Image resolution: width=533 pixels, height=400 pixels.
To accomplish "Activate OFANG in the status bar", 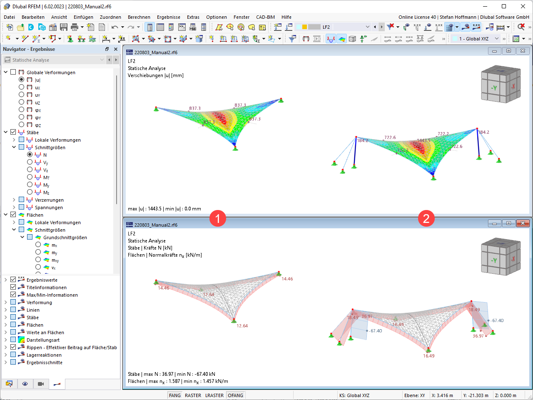I will click(x=235, y=395).
